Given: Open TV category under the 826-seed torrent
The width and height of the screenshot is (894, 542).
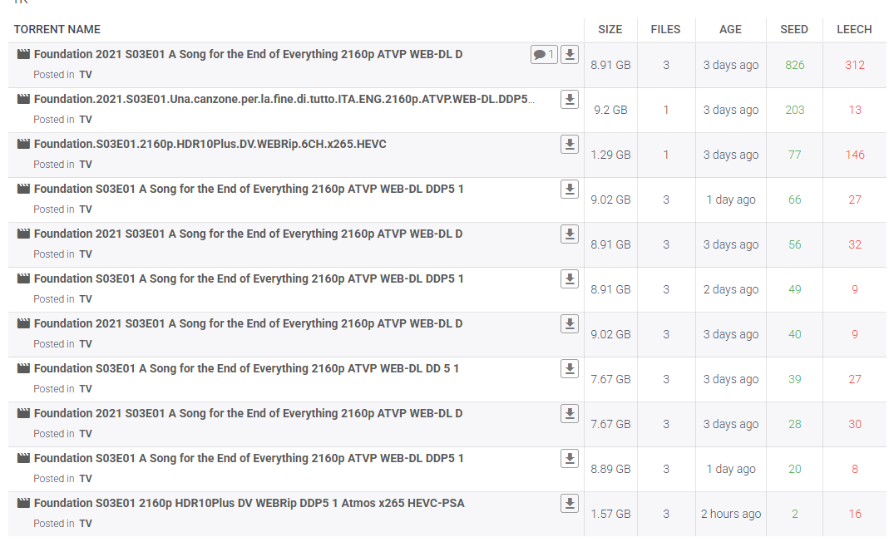Looking at the screenshot, I should pyautogui.click(x=86, y=75).
